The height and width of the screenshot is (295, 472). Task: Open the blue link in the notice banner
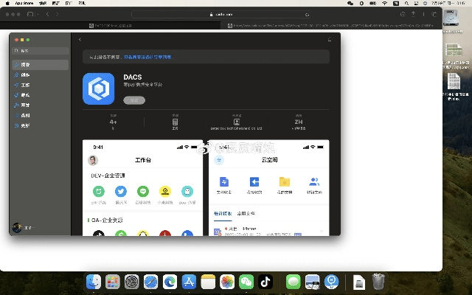[x=148, y=57]
